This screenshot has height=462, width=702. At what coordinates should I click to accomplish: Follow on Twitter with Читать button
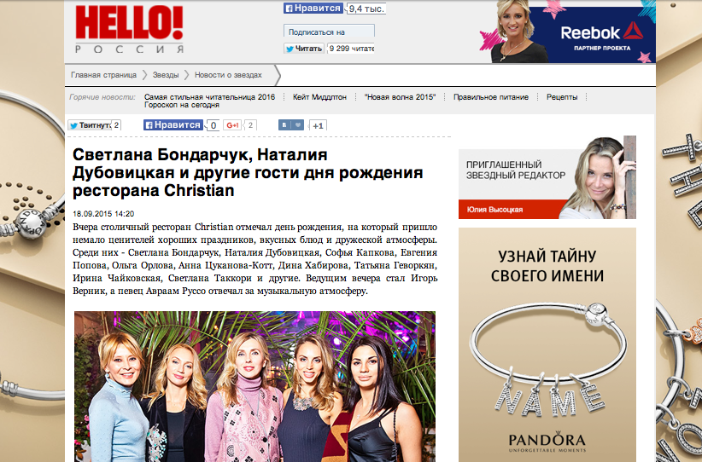[303, 49]
